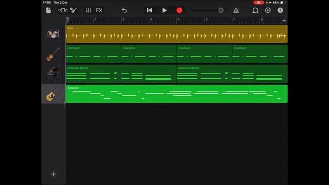Open the instrument browser guitar icon

[x=74, y=10]
